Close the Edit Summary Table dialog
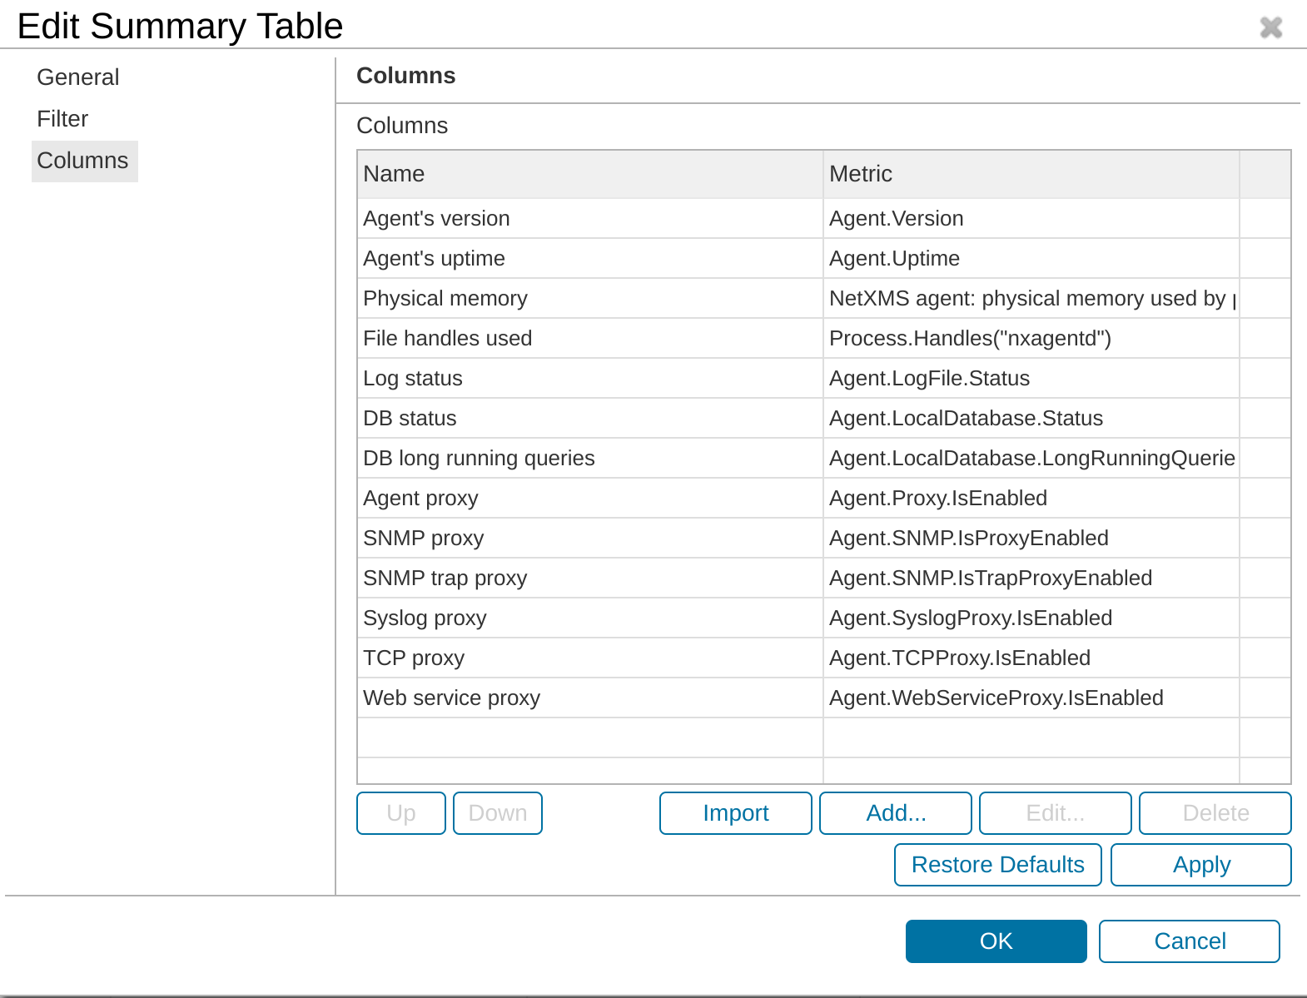This screenshot has width=1307, height=998. coord(1270,27)
